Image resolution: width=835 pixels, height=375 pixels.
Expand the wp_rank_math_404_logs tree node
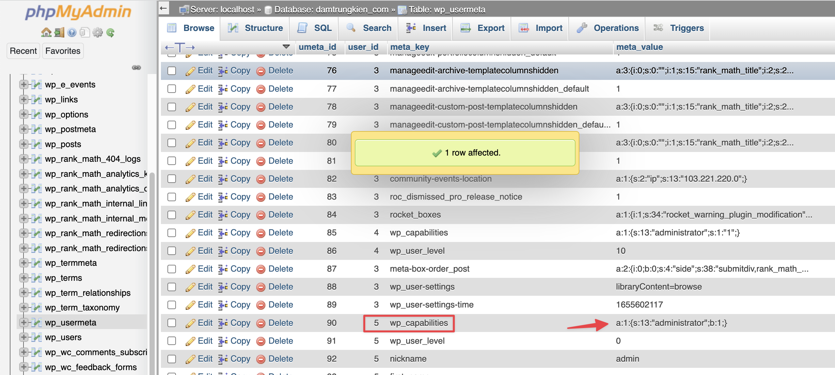(24, 159)
